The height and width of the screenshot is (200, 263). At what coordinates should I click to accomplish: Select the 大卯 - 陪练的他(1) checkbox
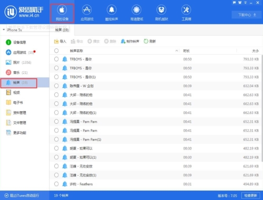[57, 113]
